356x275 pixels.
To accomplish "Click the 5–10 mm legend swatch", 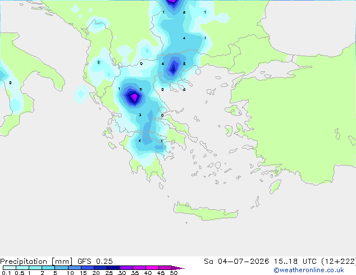I will tap(61, 268).
